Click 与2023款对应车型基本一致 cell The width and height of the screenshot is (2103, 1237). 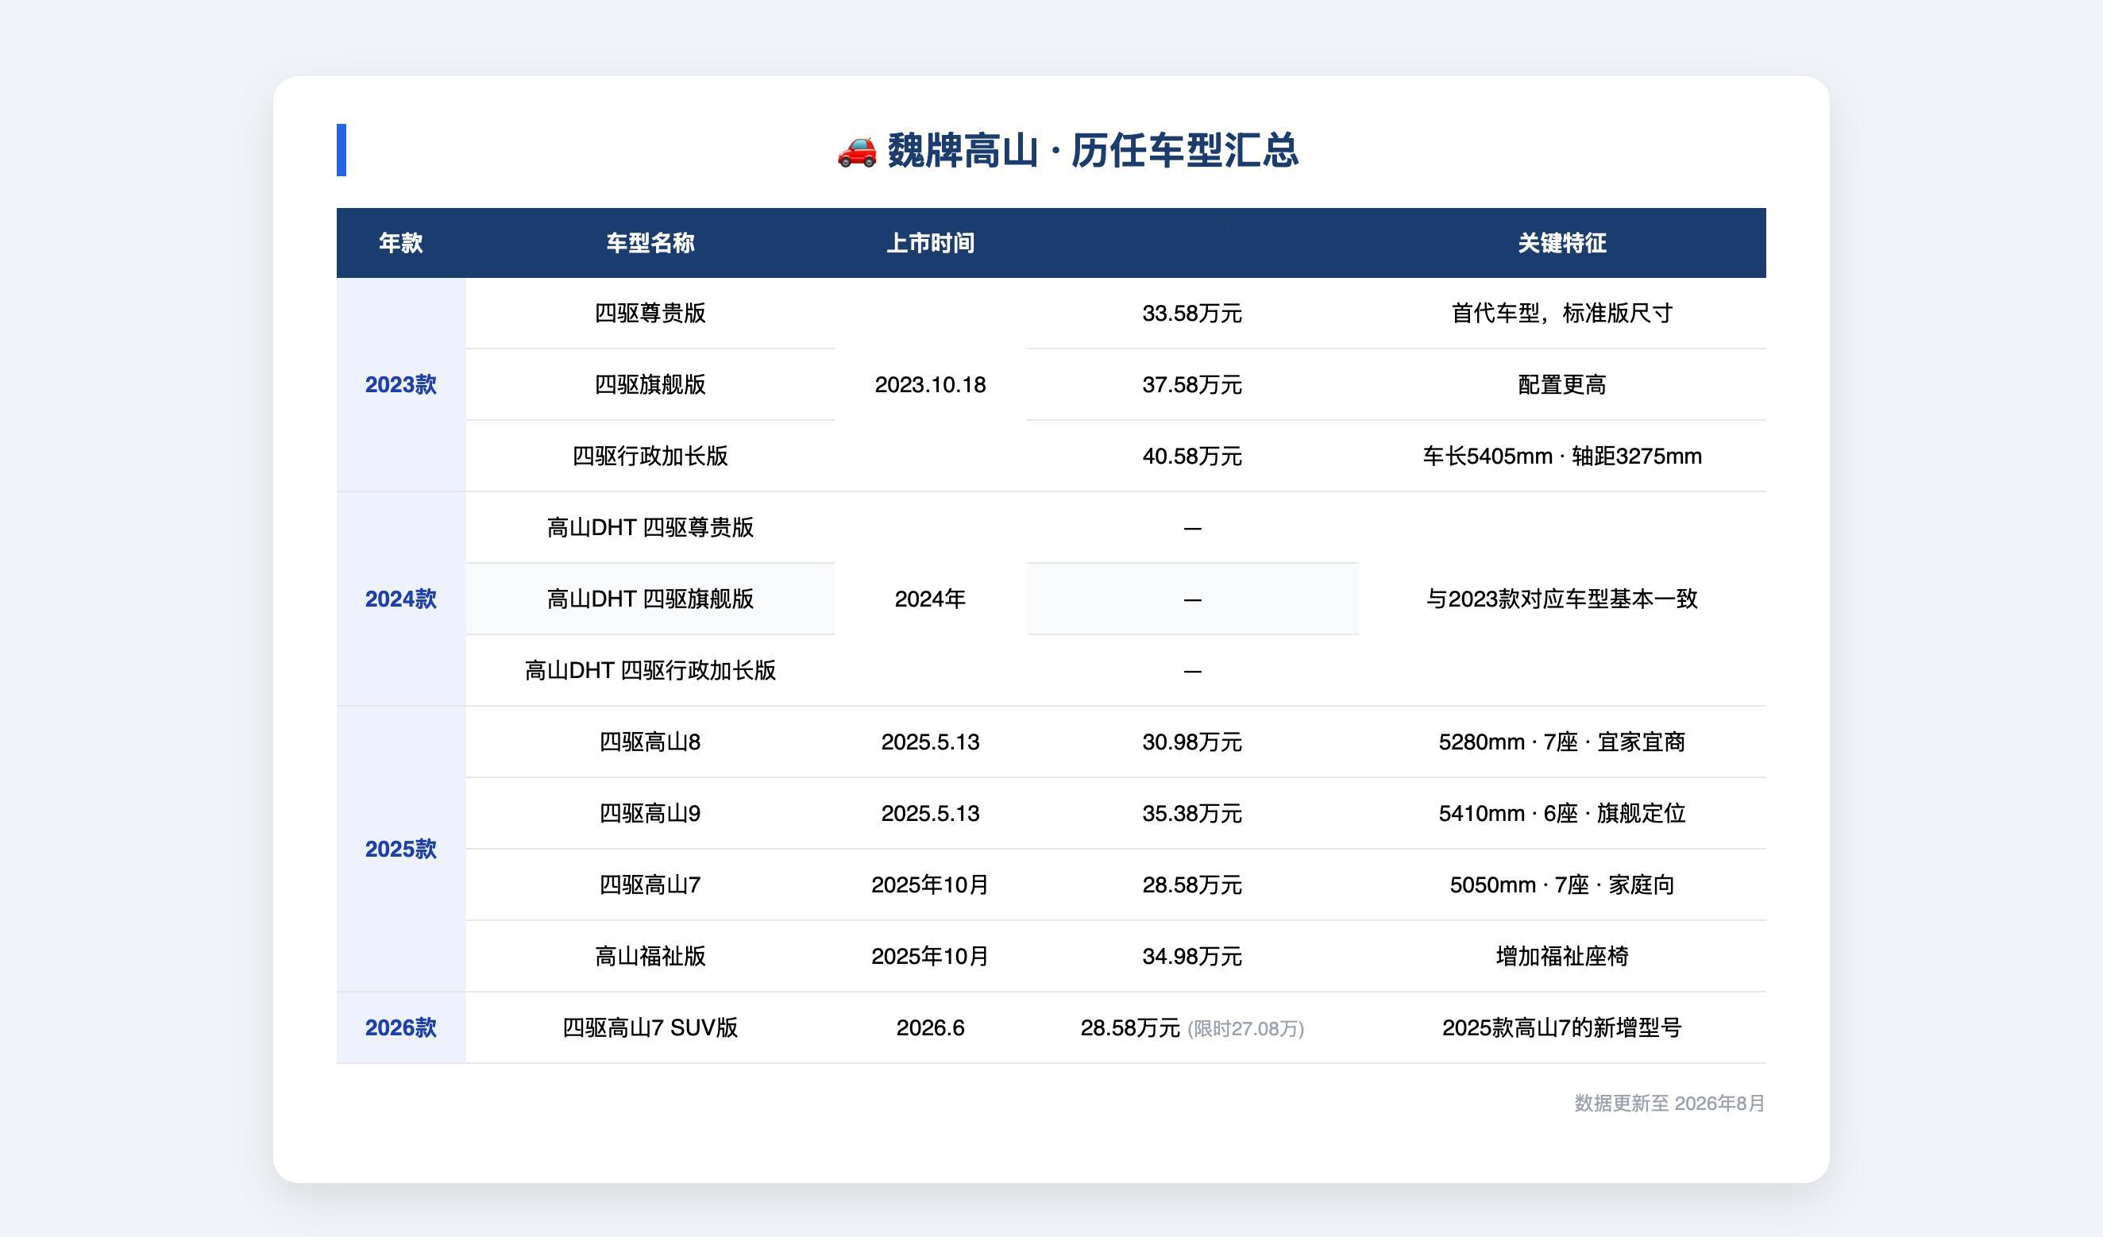click(x=1561, y=599)
